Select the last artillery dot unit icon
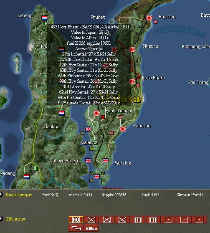The height and width of the screenshot is (233, 210). [200, 220]
